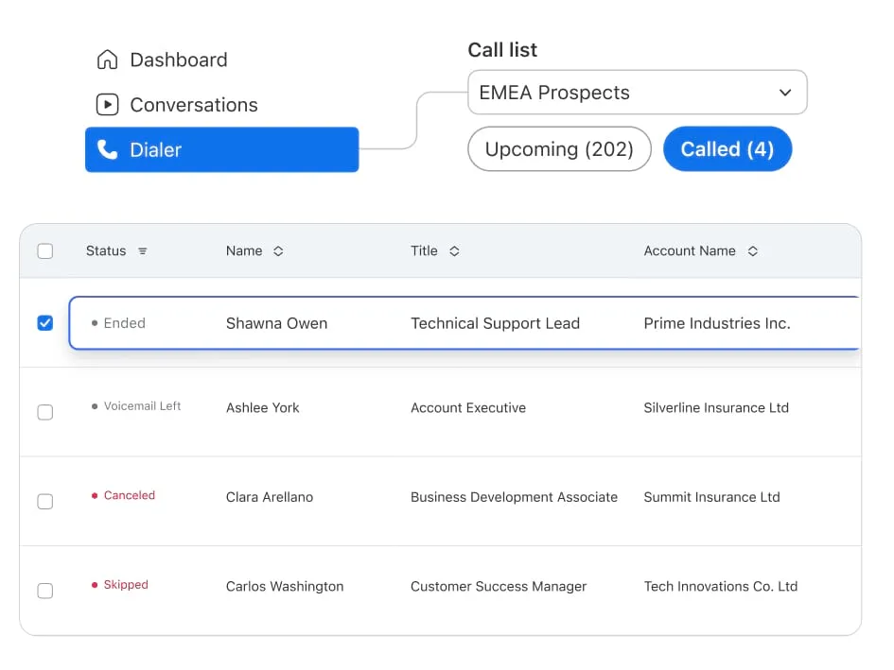This screenshot has height=670, width=894.
Task: Tick the Carlos Washington row checkbox
Action: click(45, 591)
